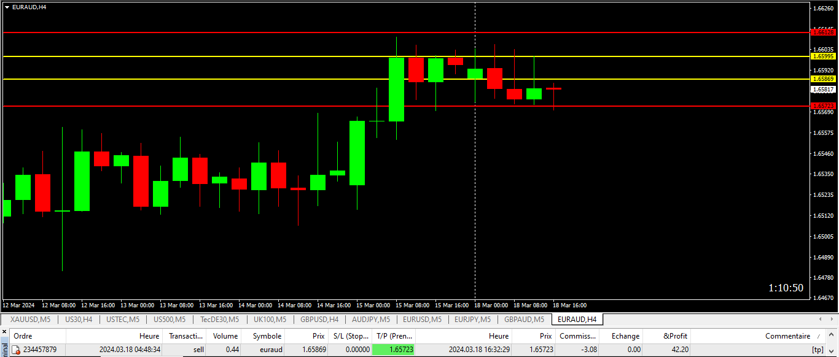839x357 pixels.
Task: Open the GBPAUD,M5 chart tab
Action: pyautogui.click(x=524, y=320)
